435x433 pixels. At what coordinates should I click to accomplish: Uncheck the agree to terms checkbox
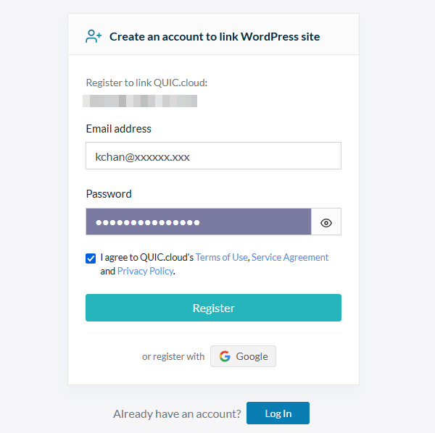pos(91,258)
